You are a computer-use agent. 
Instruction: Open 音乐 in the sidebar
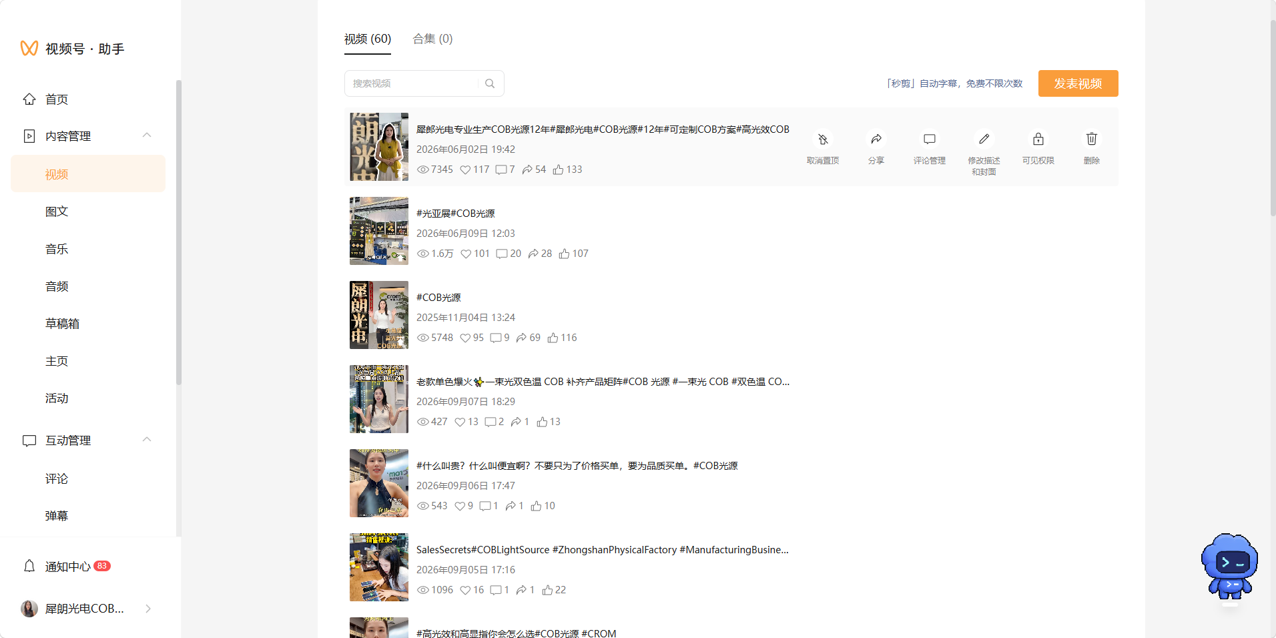(57, 249)
